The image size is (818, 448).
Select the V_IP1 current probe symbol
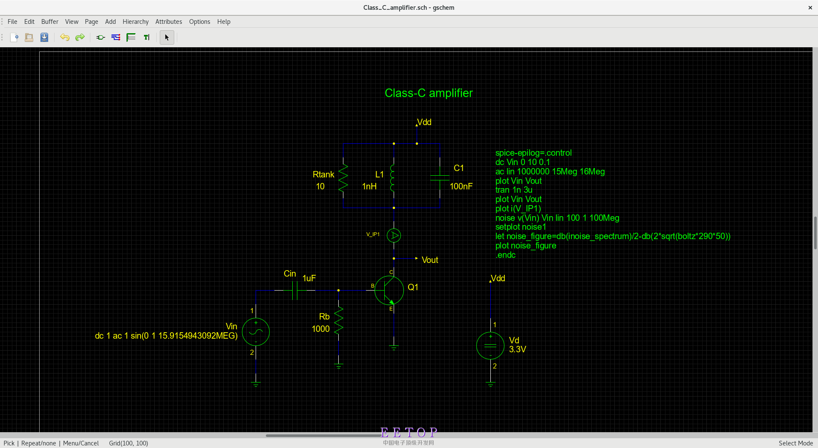click(394, 235)
